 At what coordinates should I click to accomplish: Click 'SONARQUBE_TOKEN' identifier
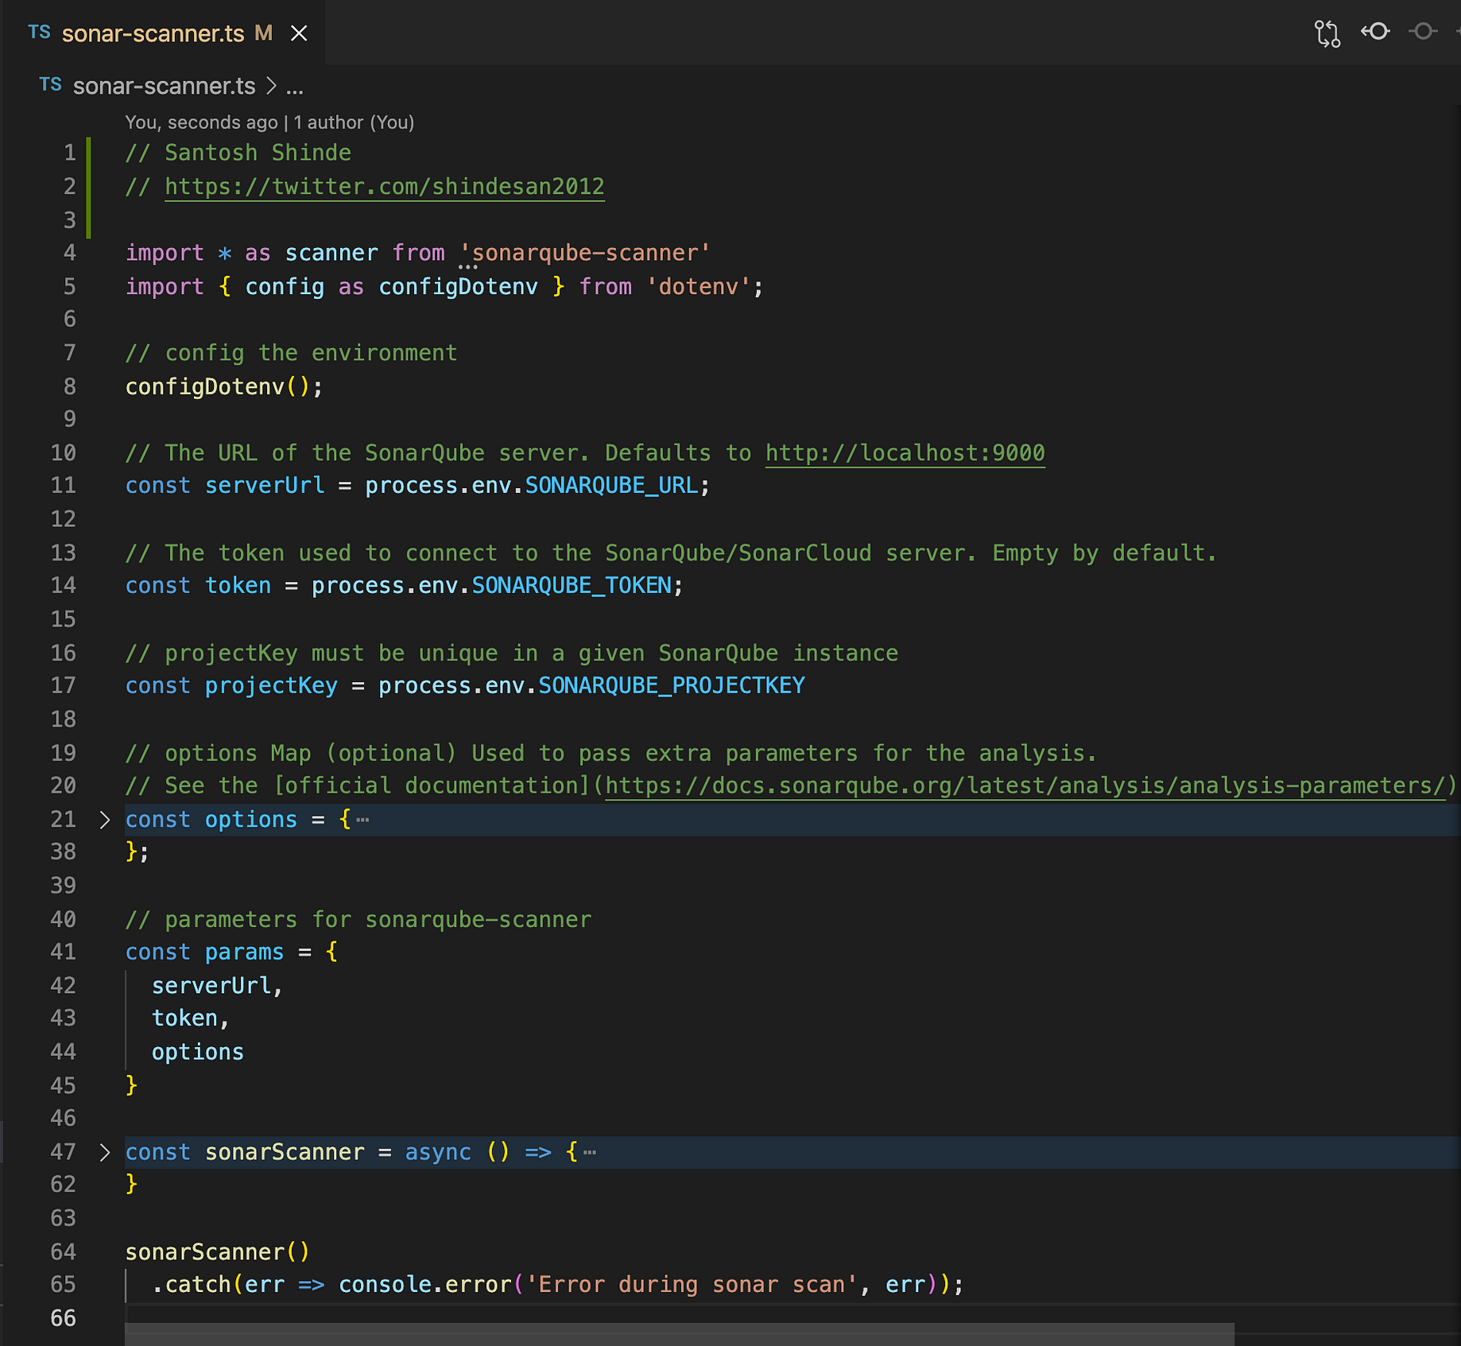572,586
